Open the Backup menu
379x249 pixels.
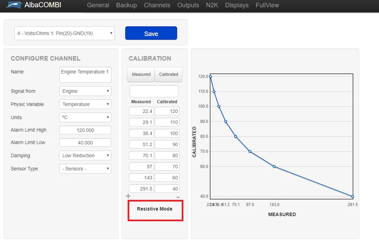click(x=127, y=5)
